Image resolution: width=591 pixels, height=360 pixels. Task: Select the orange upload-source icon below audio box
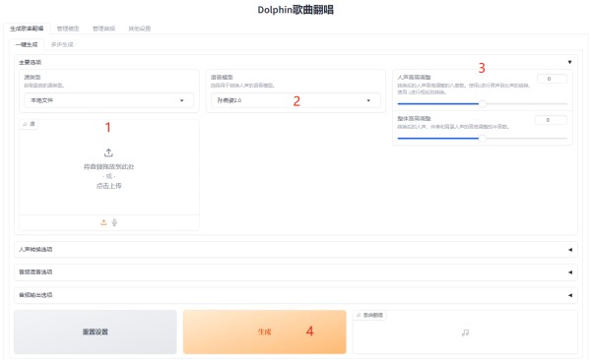pos(103,222)
